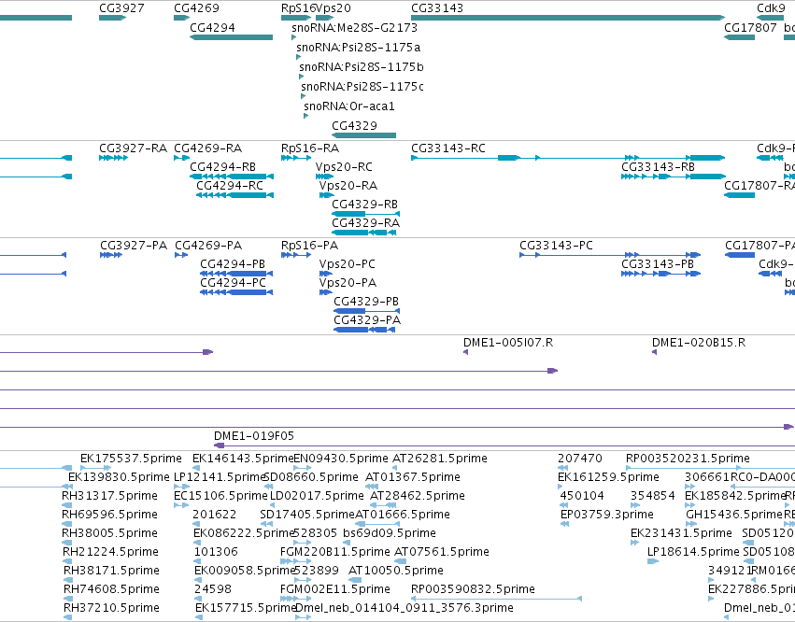
Task: Click the AT10050.5prime EST label
Action: (396, 571)
